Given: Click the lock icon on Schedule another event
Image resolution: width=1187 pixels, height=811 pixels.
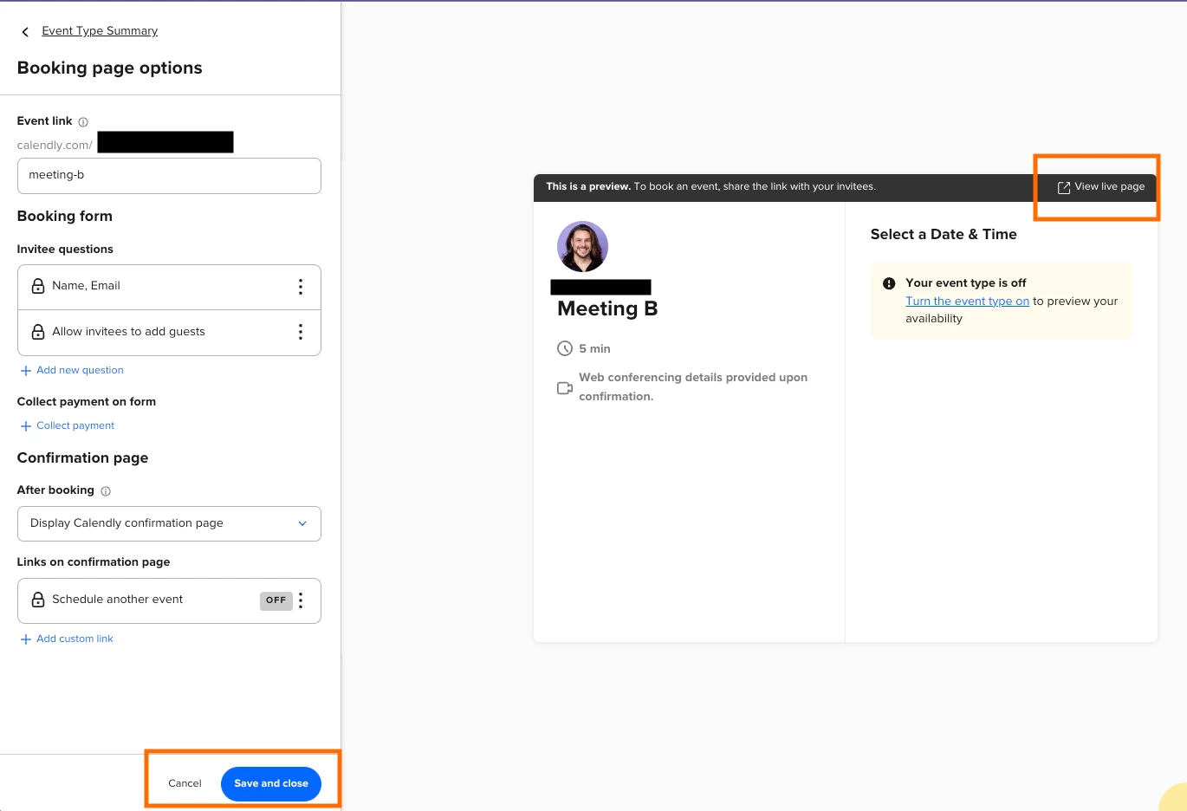Looking at the screenshot, I should coord(37,600).
